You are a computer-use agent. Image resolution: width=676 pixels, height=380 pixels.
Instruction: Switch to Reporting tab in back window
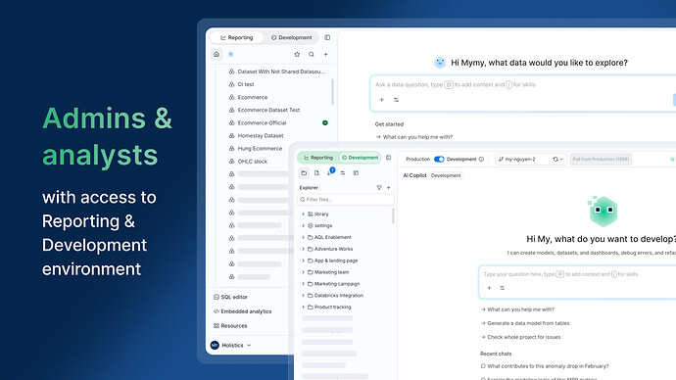(237, 37)
